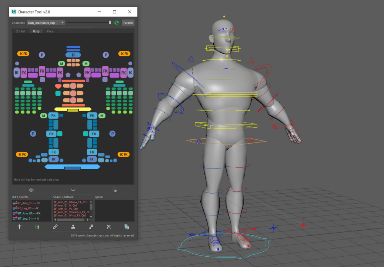Select the P circle near upper-right arm

pyautogui.click(x=105, y=55)
